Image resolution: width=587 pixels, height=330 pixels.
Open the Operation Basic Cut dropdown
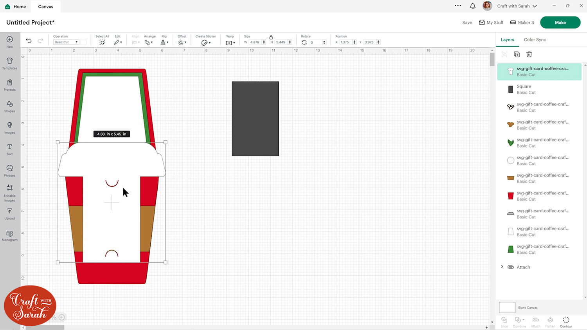[x=66, y=42]
